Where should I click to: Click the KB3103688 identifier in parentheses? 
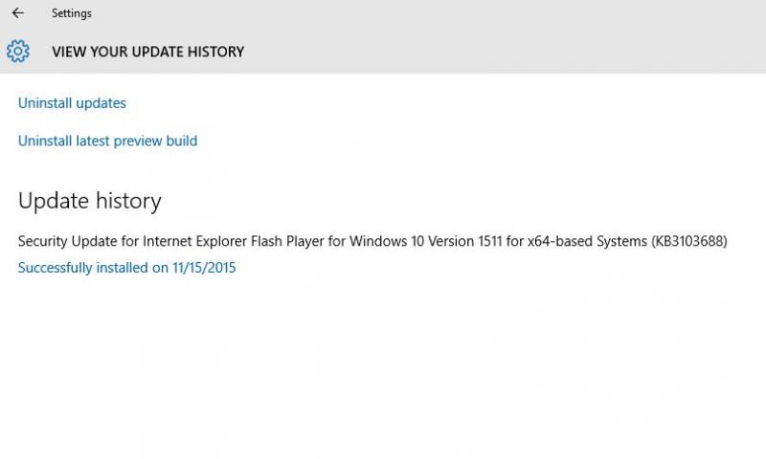[x=689, y=242]
